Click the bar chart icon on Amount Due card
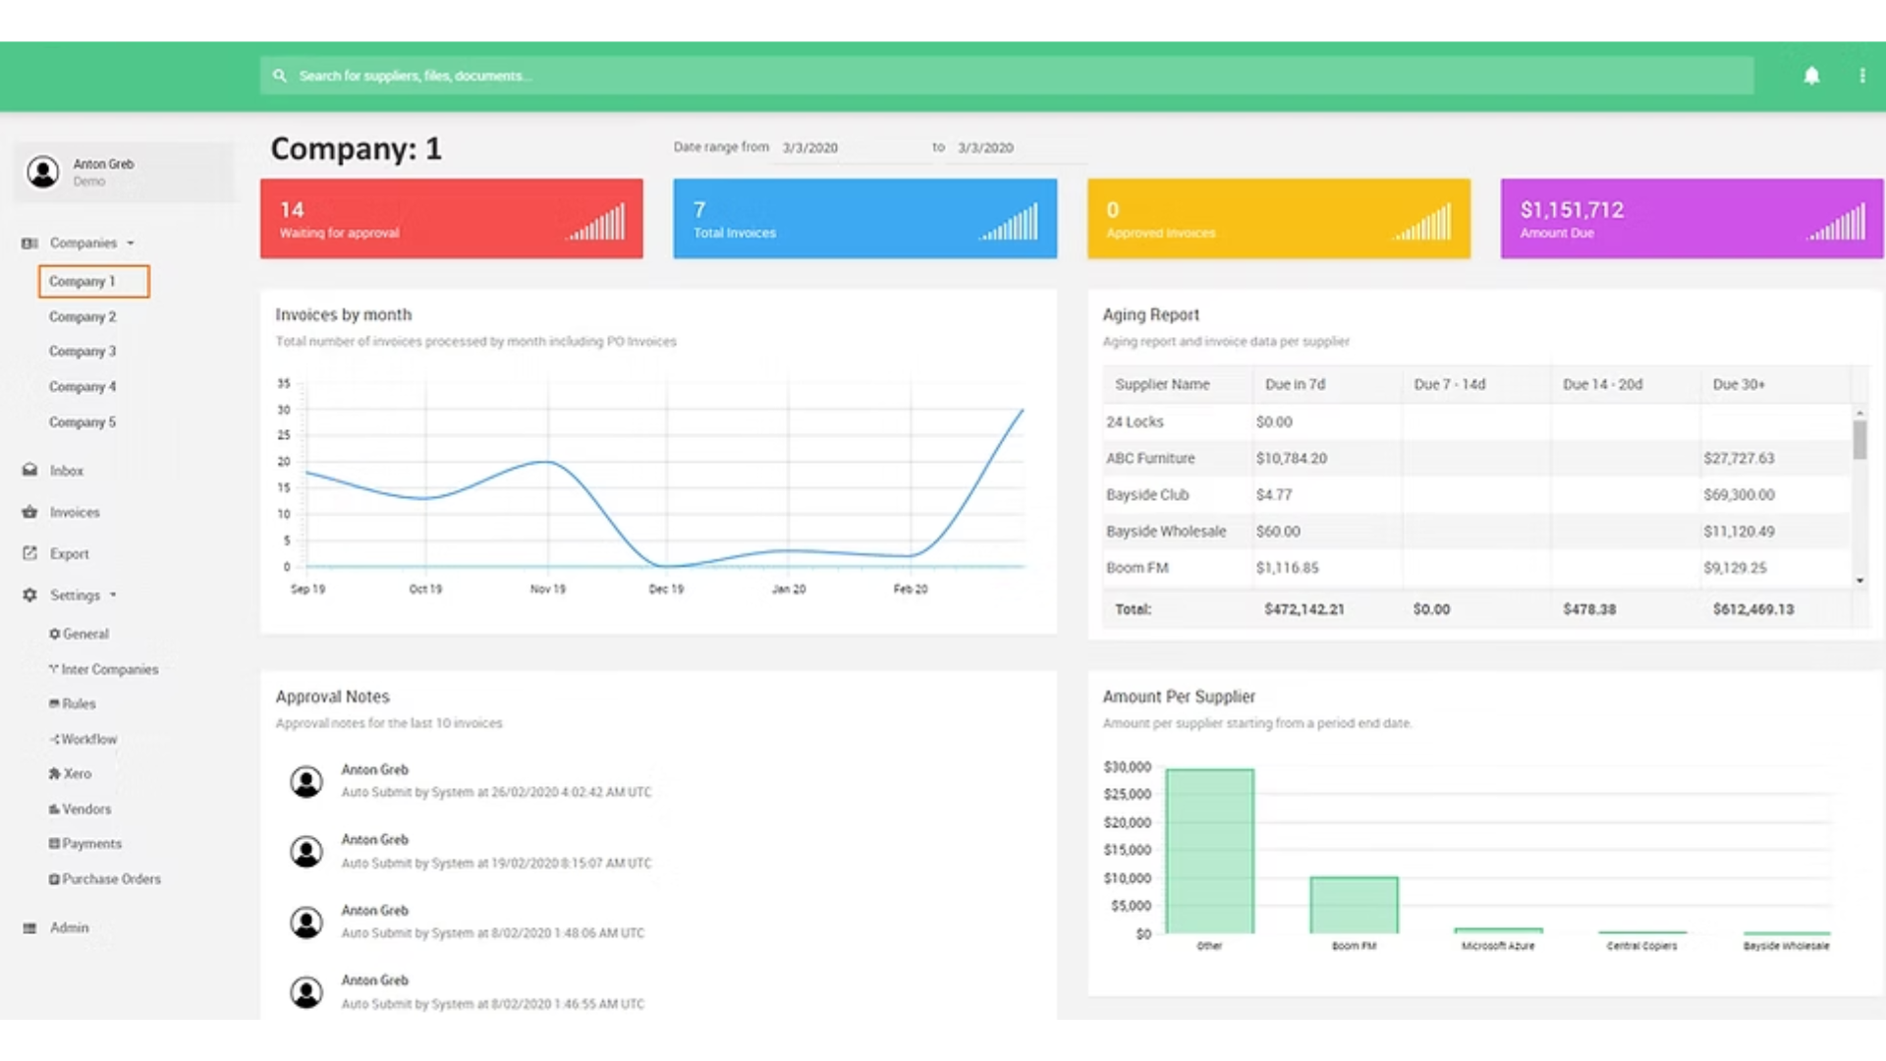This screenshot has height=1061, width=1886. pos(1836,222)
